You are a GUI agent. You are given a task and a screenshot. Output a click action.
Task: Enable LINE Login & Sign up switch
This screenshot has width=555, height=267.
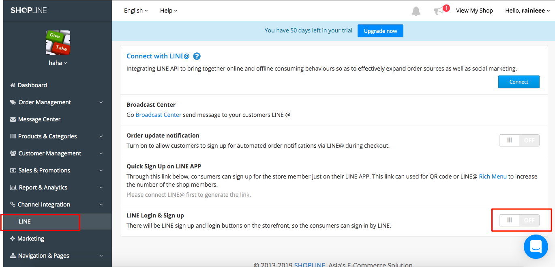click(x=519, y=220)
